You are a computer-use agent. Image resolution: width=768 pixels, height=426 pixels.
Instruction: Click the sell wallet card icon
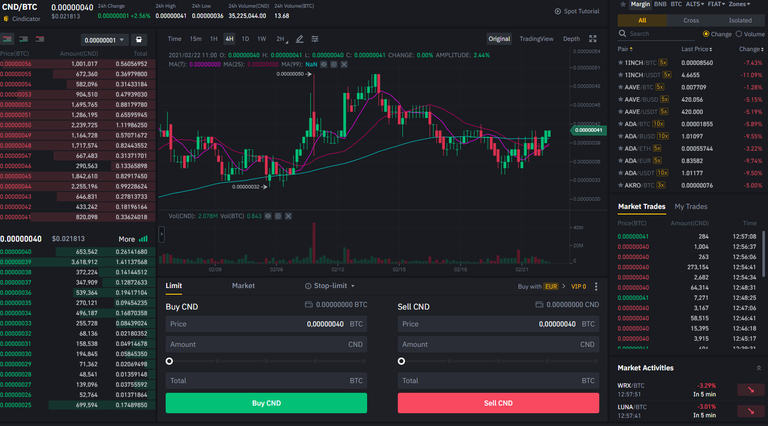[x=539, y=304]
